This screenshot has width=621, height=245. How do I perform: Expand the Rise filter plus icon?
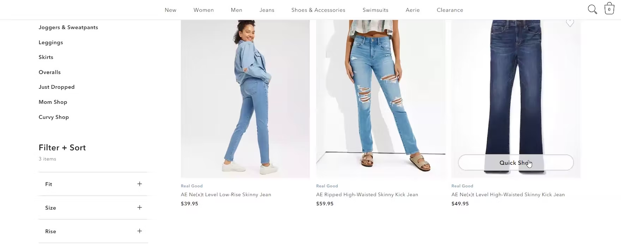coord(140,231)
